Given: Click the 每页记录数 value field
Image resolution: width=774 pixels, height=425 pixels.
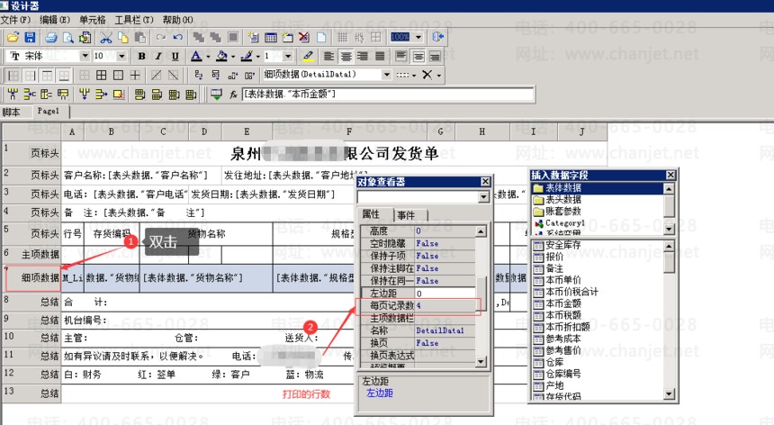Looking at the screenshot, I should click(445, 306).
